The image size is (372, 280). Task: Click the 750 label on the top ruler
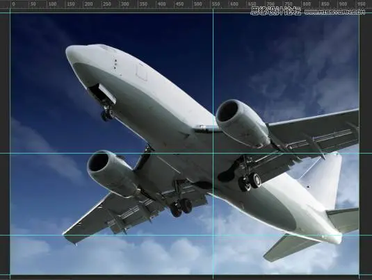point(289,4)
